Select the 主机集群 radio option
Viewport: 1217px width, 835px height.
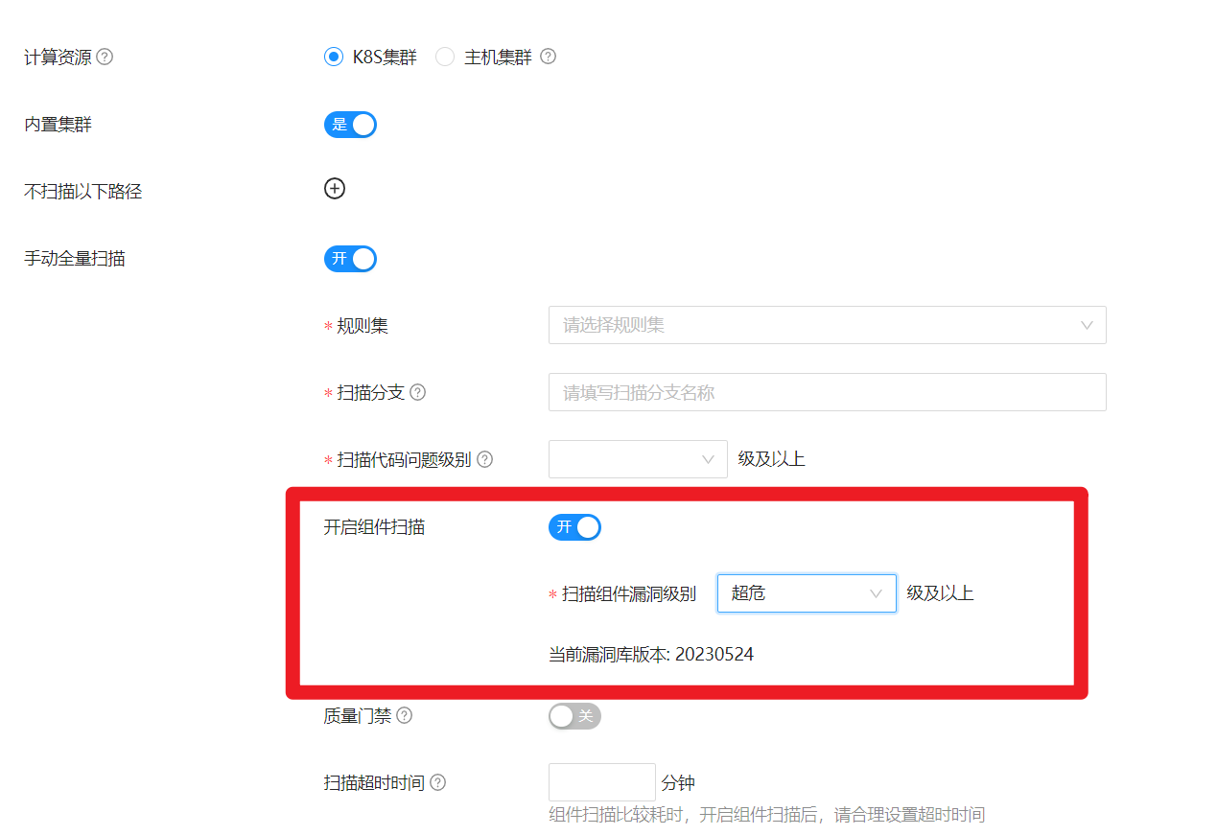[x=444, y=57]
